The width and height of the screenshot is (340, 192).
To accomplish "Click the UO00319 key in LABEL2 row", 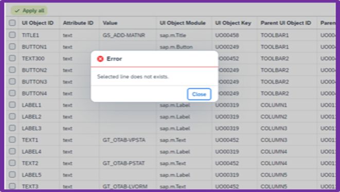I will click(227, 117).
